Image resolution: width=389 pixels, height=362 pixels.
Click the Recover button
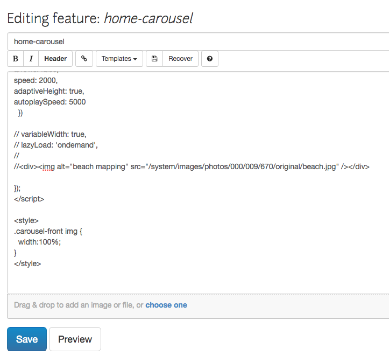coord(180,59)
